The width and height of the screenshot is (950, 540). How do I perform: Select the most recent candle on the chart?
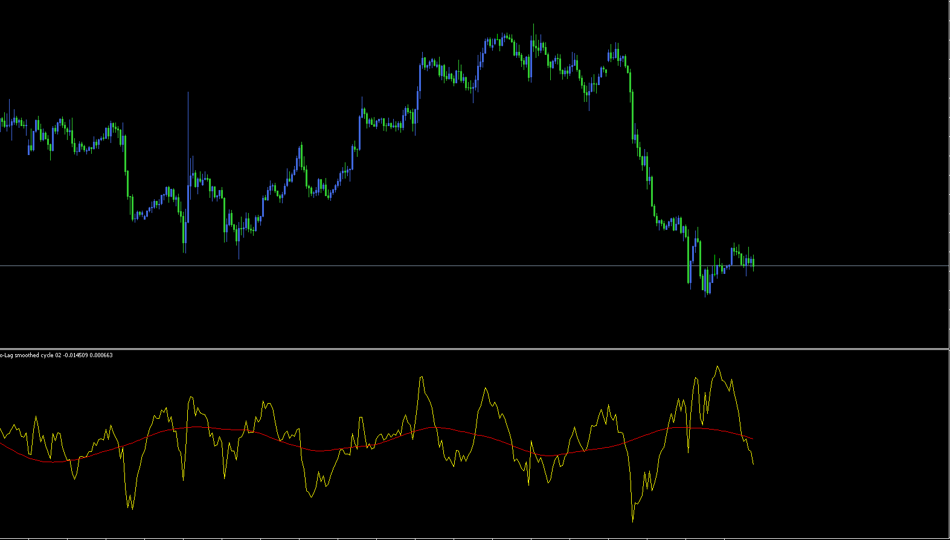click(753, 262)
